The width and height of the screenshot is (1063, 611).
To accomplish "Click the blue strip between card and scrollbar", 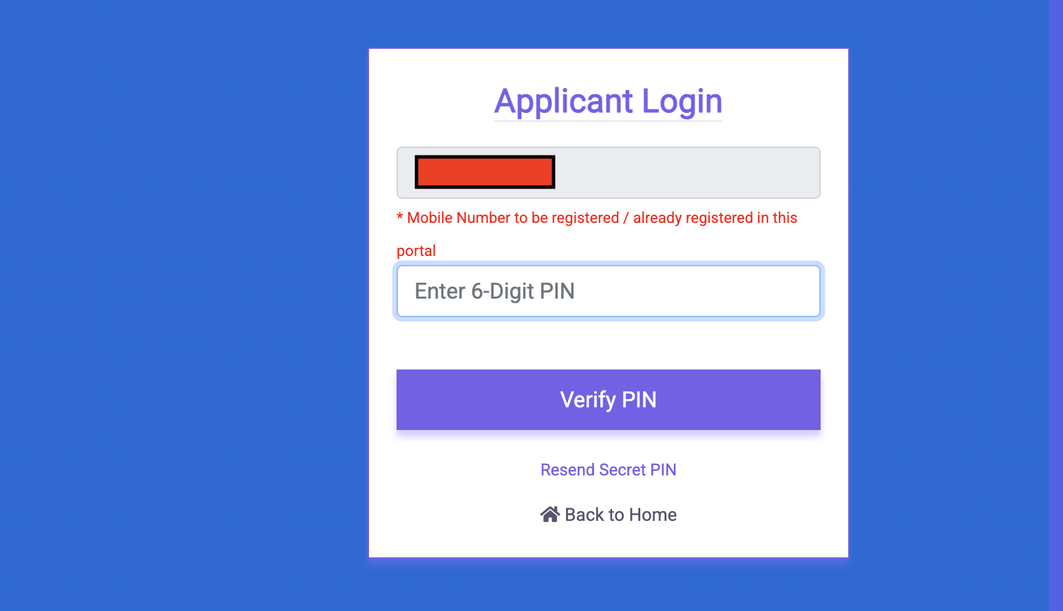I will click(949, 305).
